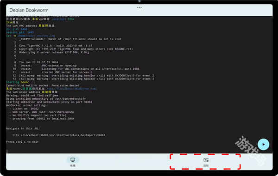Open the localhost:5904 VNC address link
The image size is (278, 176).
(63, 19)
